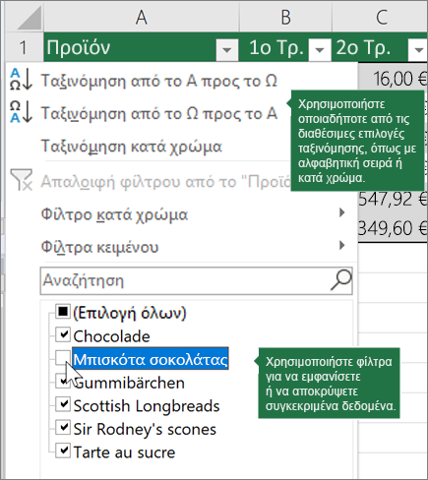Check the Μπισκότα σοκολάτας checkbox
The width and height of the screenshot is (428, 480).
(x=63, y=358)
